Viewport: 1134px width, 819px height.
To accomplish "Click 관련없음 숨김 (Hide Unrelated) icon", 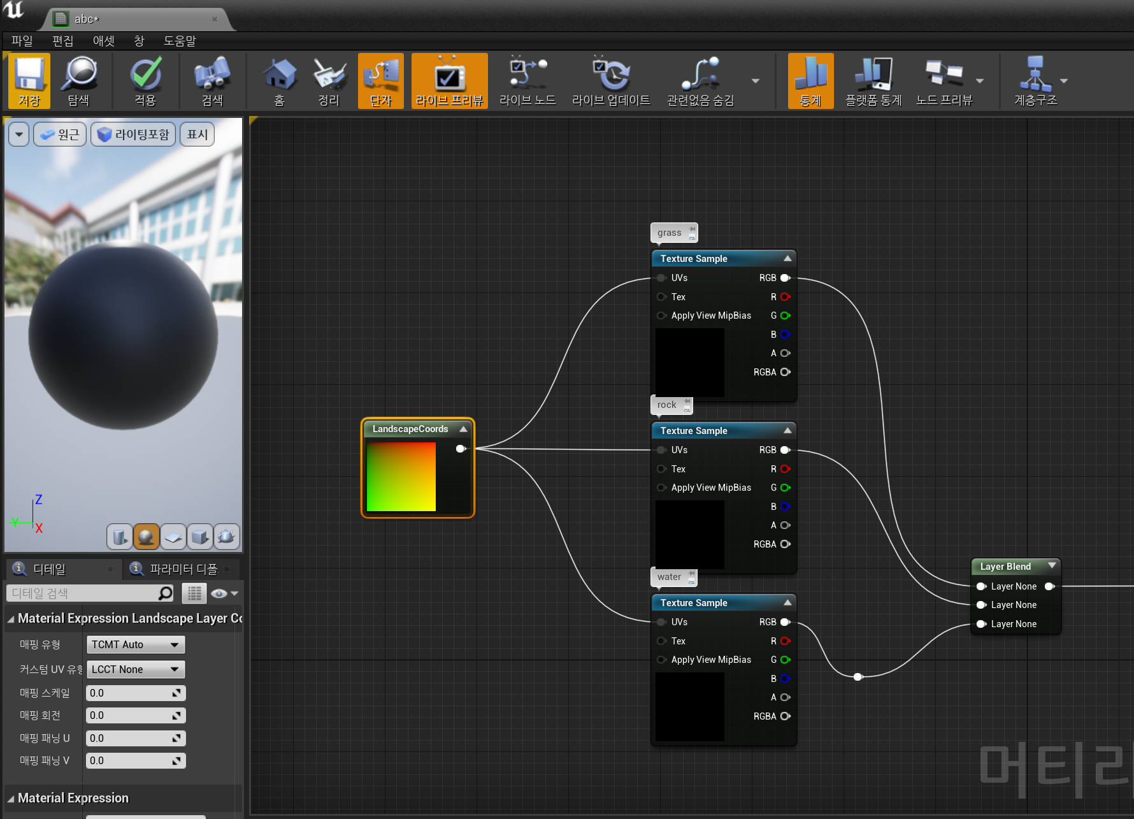I will [x=700, y=80].
